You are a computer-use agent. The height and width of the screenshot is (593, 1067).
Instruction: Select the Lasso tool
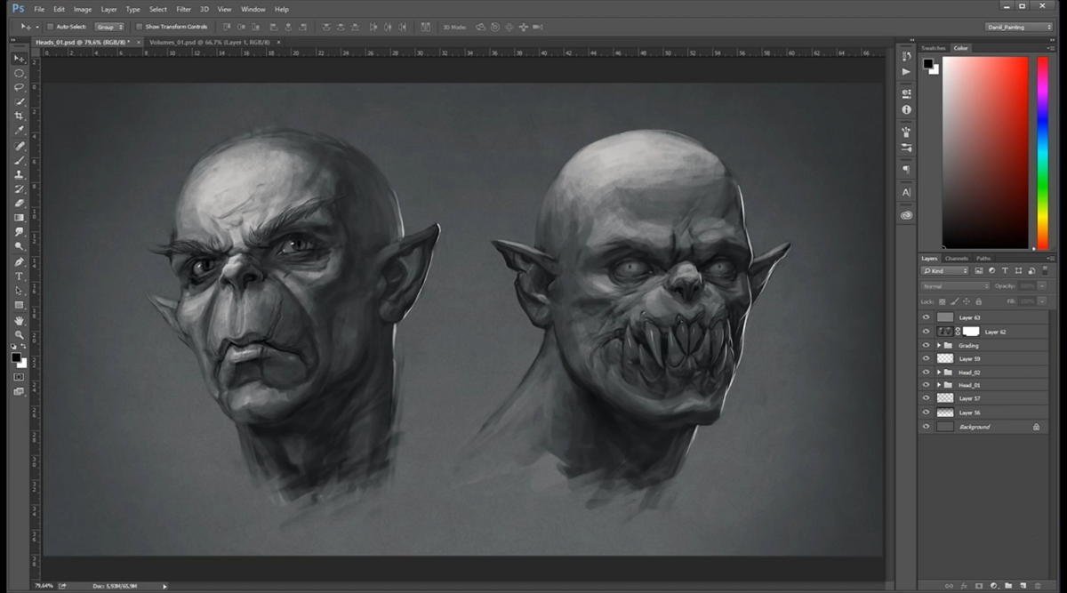point(19,87)
